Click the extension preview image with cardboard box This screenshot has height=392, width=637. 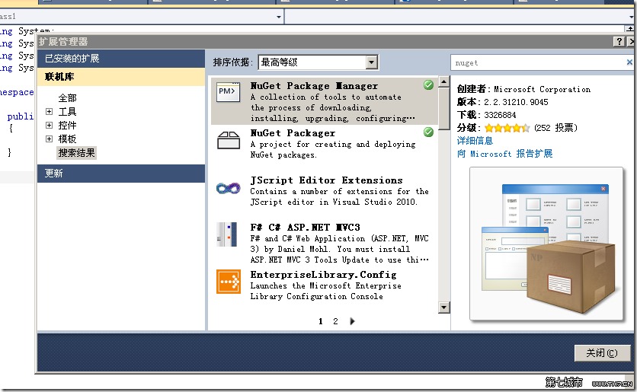[546, 244]
